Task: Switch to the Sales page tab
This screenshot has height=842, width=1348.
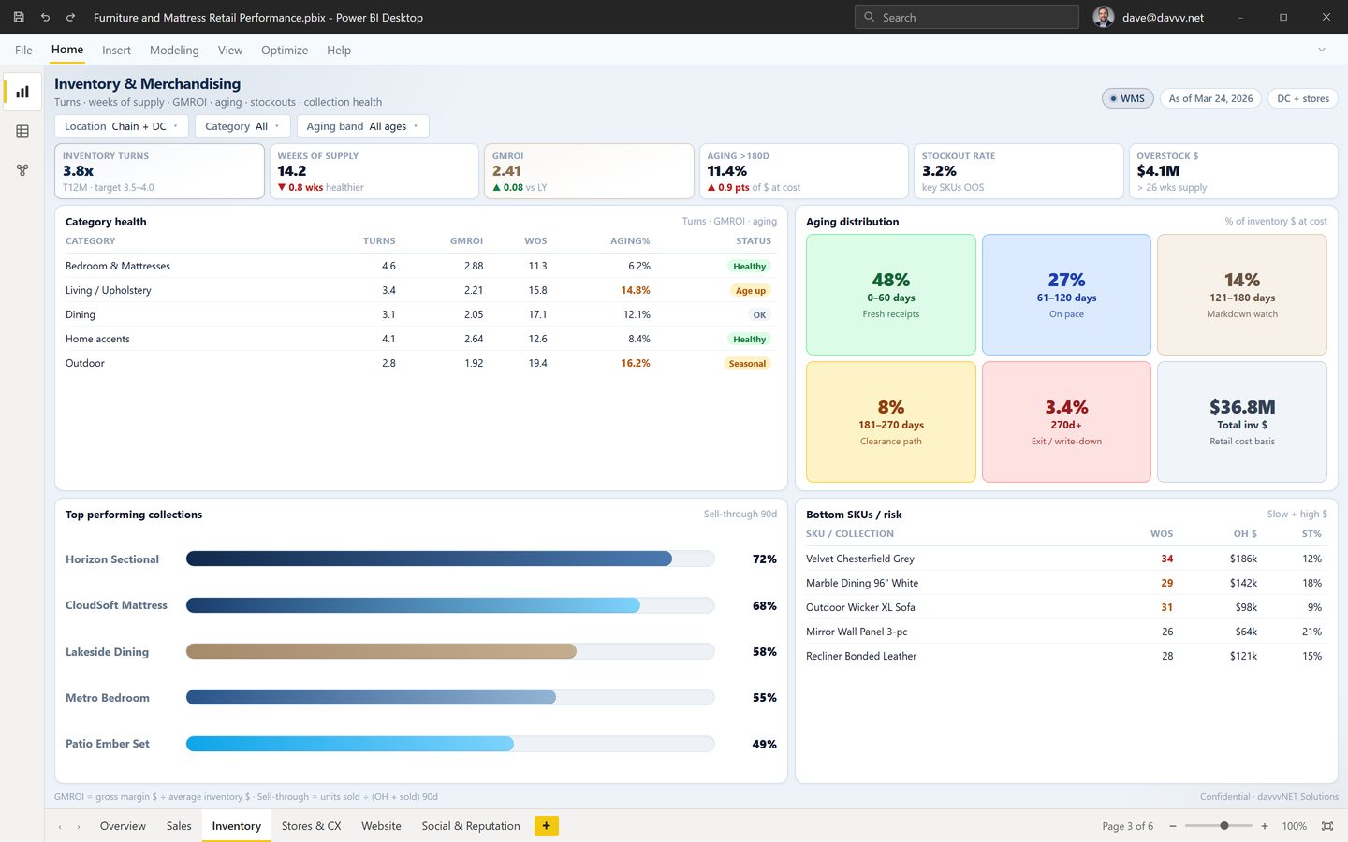Action: click(179, 826)
